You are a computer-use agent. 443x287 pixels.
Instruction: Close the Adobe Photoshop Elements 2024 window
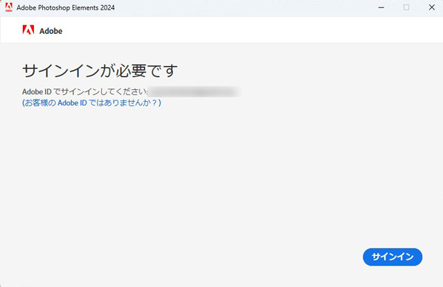[x=431, y=8]
